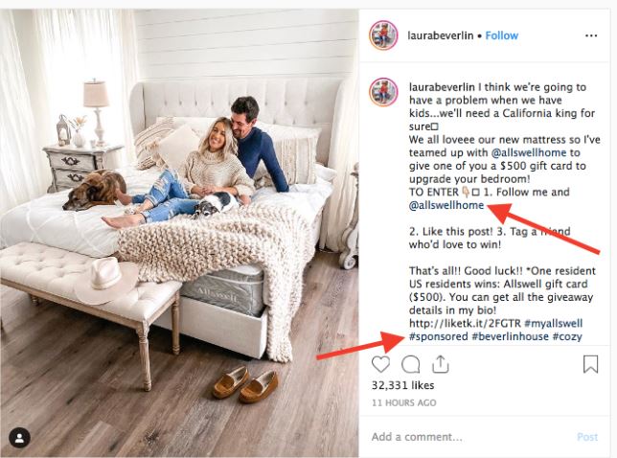View the 32,331 likes list

pos(403,385)
